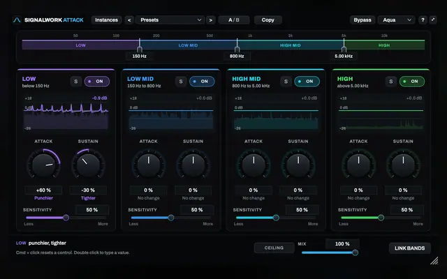This screenshot has width=447, height=279.
Task: Click the HIGH Sustain 0 % field
Action: [x=403, y=190]
